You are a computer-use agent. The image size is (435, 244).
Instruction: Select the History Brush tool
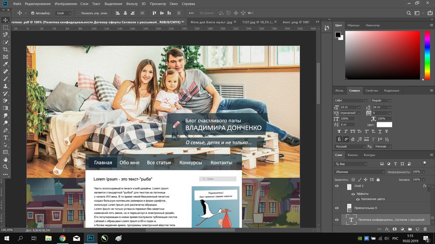pos(5,93)
